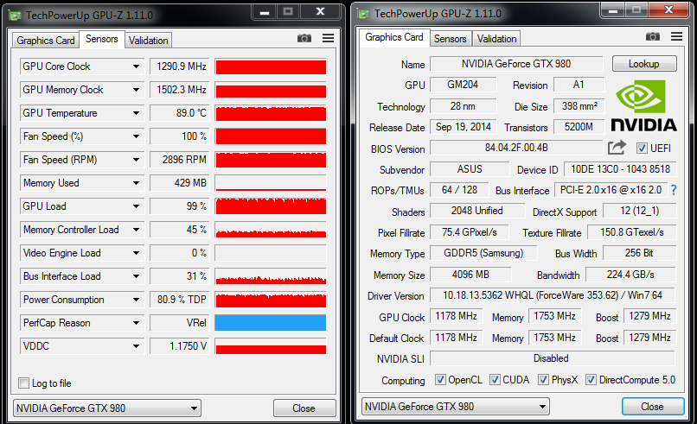Screen dimensions: 697x424
Task: Click the GPU Temperature graph
Action: (x=271, y=113)
